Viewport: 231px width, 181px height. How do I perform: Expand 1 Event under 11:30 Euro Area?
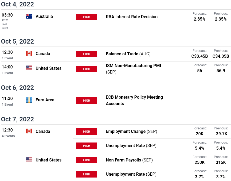[7, 105]
